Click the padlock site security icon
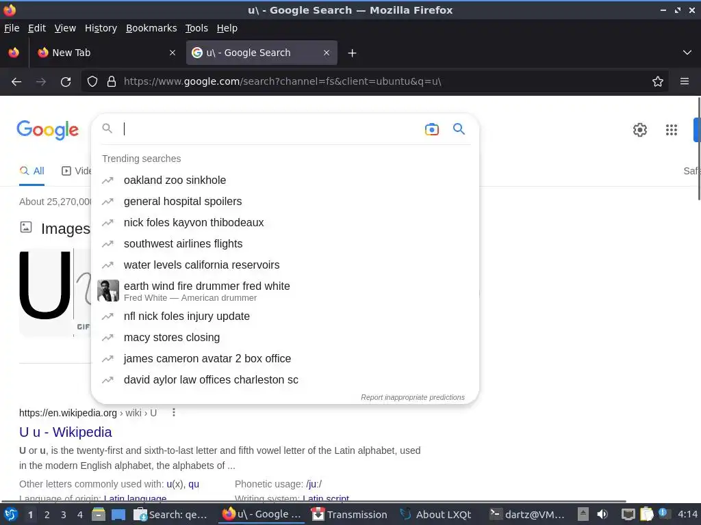Screen dimensions: 701x525 click(112, 82)
